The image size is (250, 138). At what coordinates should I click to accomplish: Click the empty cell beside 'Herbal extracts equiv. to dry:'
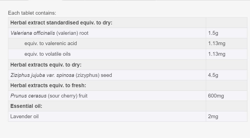(x=226, y=65)
